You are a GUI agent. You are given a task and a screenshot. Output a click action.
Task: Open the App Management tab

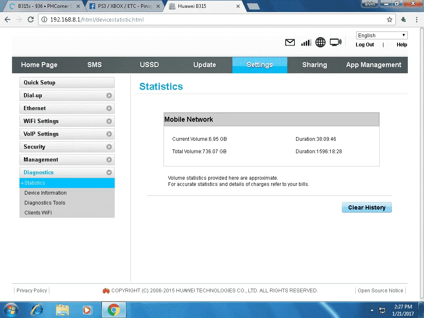(374, 65)
